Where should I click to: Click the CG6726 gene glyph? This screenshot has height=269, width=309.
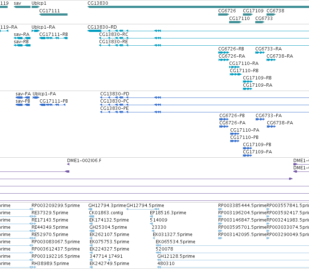224,15
